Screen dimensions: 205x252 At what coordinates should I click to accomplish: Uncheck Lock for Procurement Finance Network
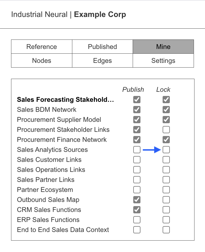click(166, 140)
